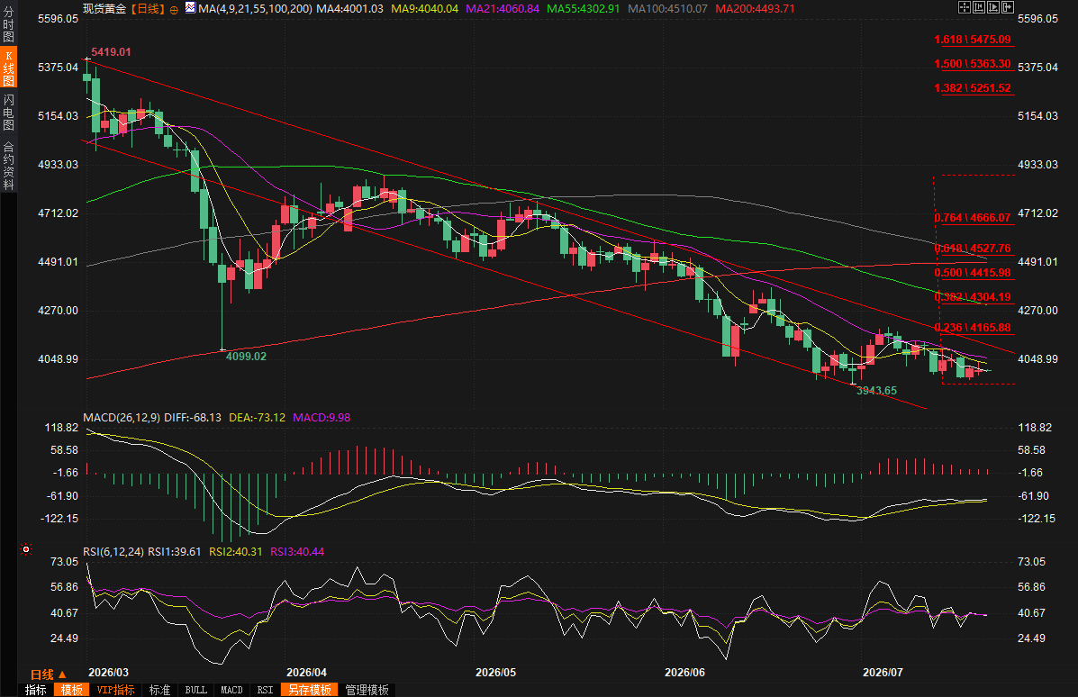Switch to 闪电图 sidebar view

(8, 113)
